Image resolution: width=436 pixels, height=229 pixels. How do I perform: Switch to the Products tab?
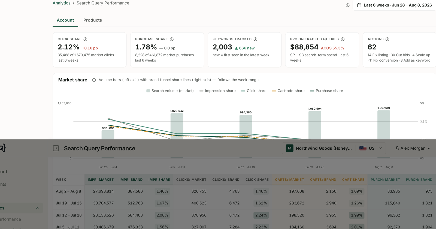pyautogui.click(x=93, y=20)
